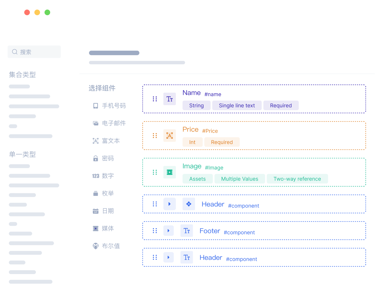
Task: Click the drag handle of the Price field
Action: pos(155,135)
